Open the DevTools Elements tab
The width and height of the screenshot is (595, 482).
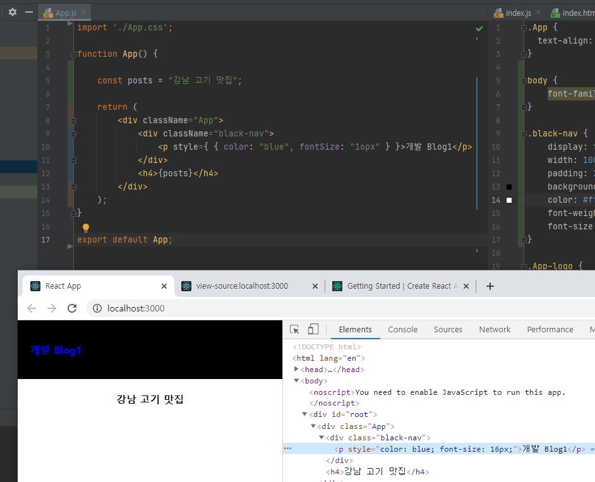(x=355, y=329)
